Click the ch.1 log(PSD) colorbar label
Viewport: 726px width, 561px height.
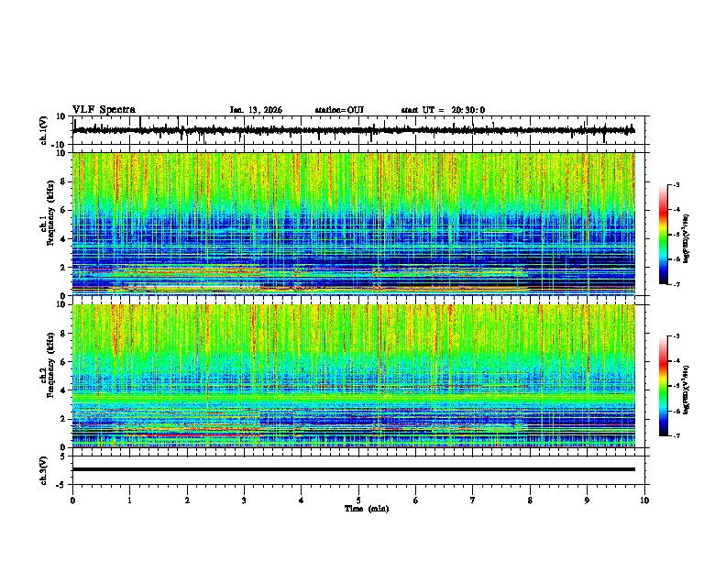coord(687,238)
